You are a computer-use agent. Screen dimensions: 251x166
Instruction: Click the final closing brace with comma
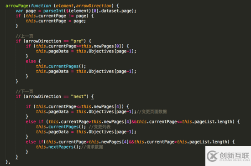point(8,162)
